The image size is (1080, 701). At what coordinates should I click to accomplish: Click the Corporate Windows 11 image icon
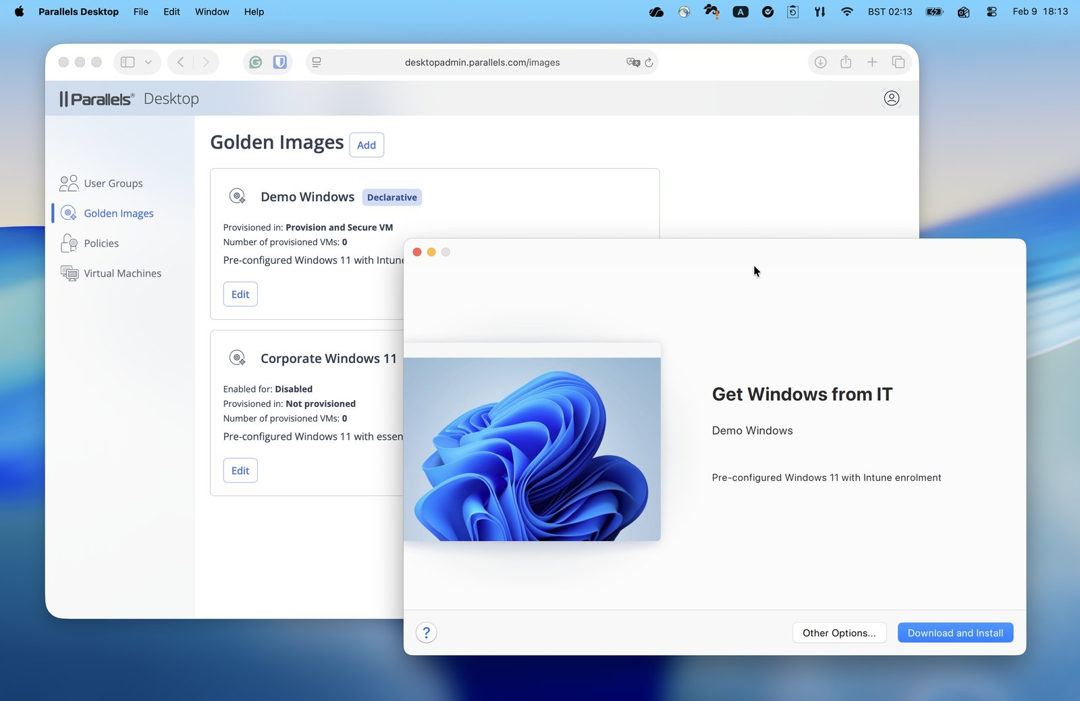coord(238,358)
